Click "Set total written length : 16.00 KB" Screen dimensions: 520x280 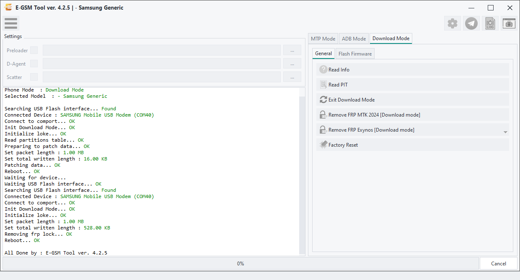pos(56,159)
